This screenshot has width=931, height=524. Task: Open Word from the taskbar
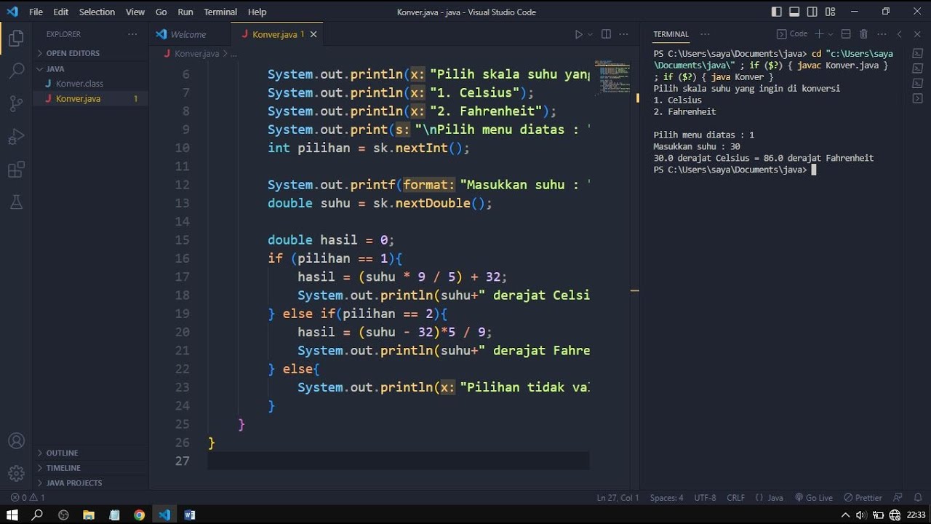pyautogui.click(x=190, y=515)
